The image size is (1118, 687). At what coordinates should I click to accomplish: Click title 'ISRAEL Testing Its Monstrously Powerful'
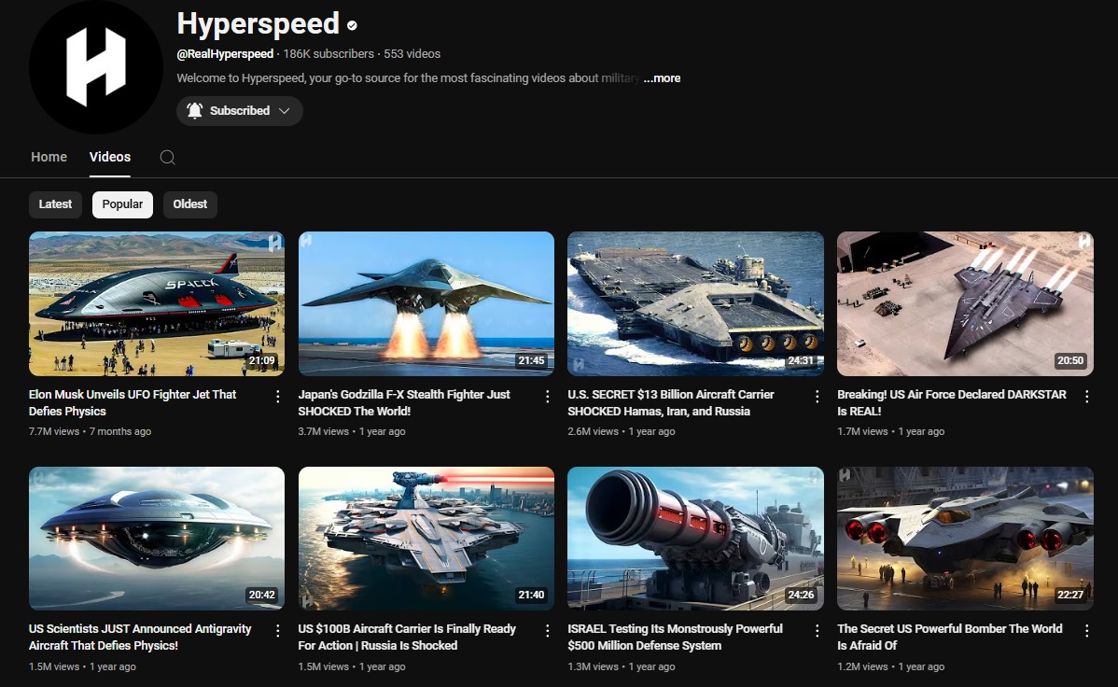(675, 638)
